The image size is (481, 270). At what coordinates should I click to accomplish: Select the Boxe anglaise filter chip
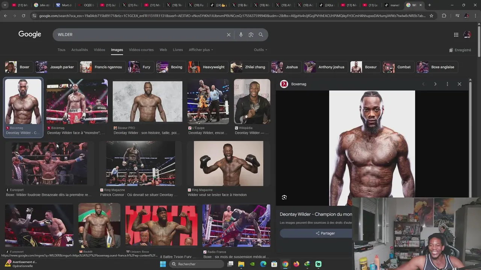437,67
